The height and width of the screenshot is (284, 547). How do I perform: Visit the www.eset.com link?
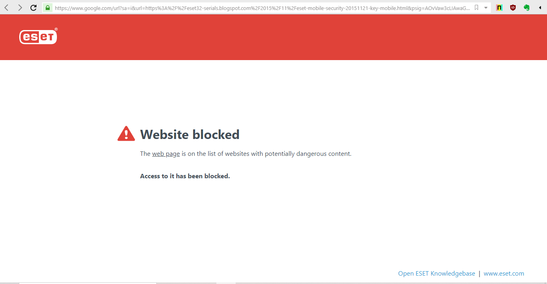click(x=504, y=274)
